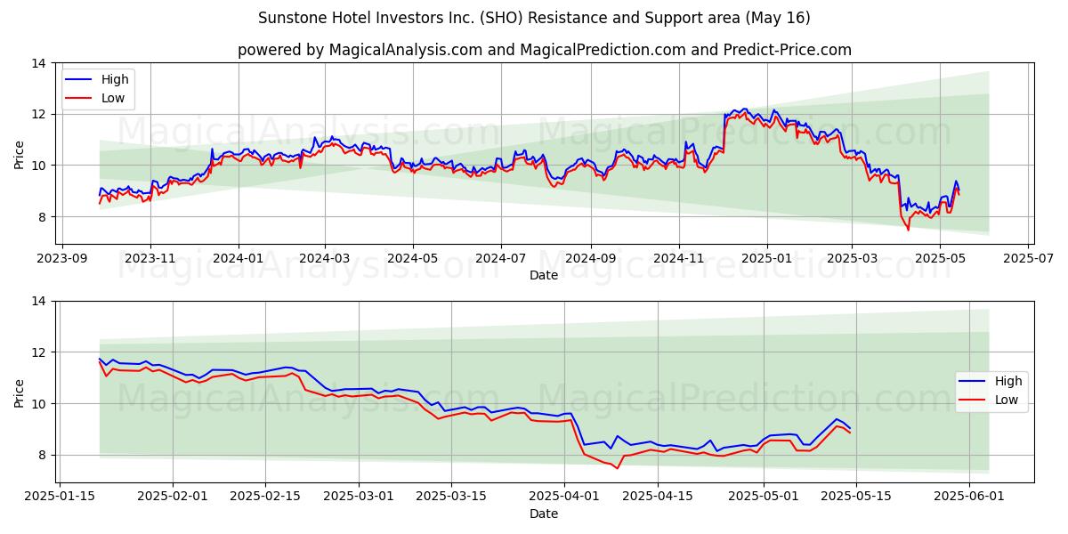Click the 2025-01-15 tick label in bottom chart
The height and width of the screenshot is (534, 1068).
60,498
